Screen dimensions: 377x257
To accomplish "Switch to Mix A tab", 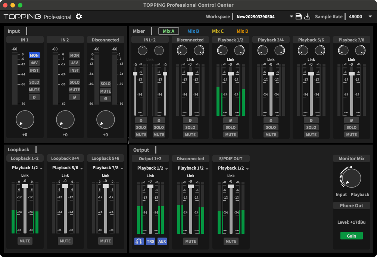I will pyautogui.click(x=169, y=31).
